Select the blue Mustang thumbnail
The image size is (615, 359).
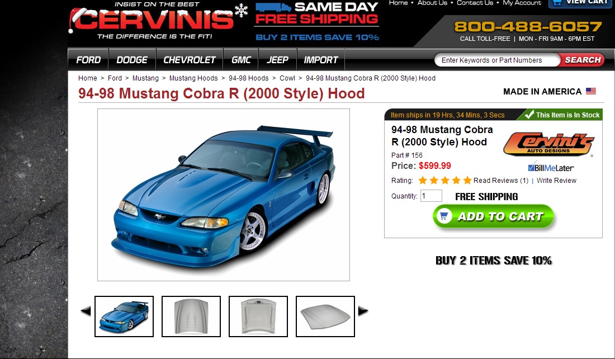124,317
